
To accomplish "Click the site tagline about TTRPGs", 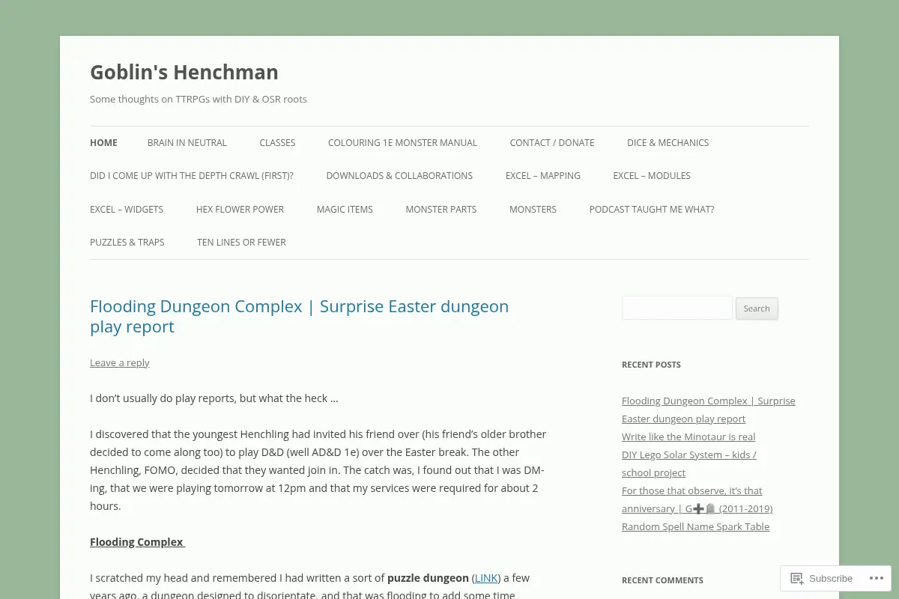I will tap(199, 99).
